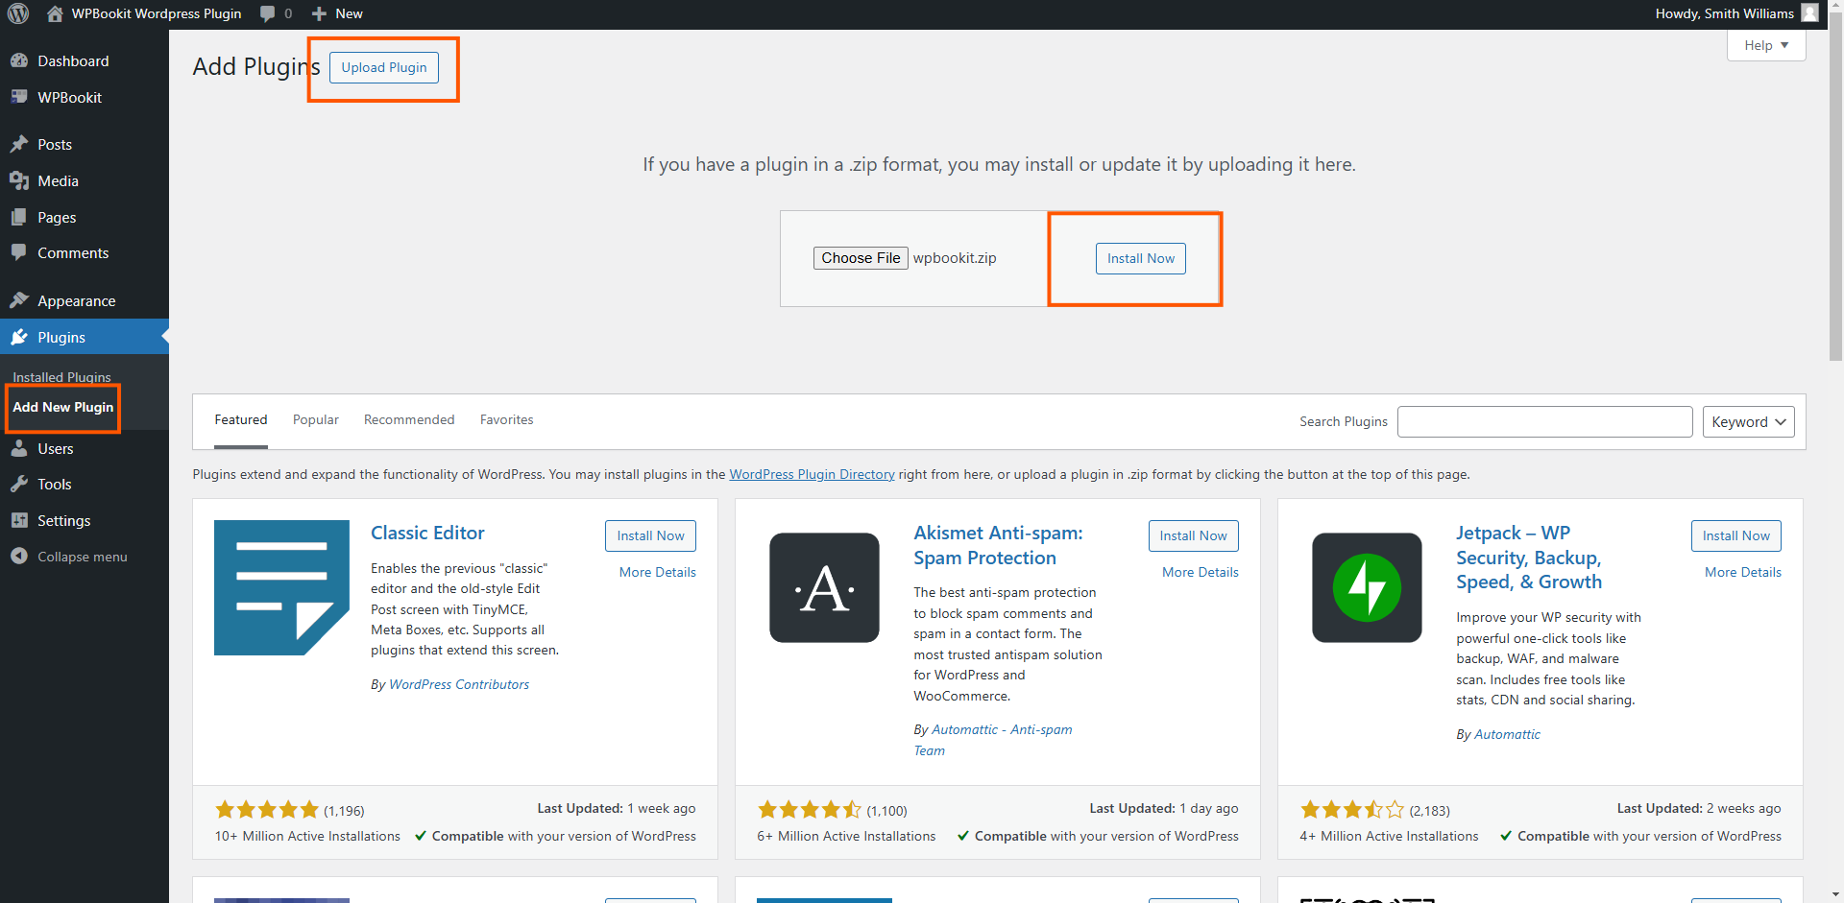This screenshot has width=1844, height=903.
Task: Switch to the Featured tab
Action: [241, 419]
